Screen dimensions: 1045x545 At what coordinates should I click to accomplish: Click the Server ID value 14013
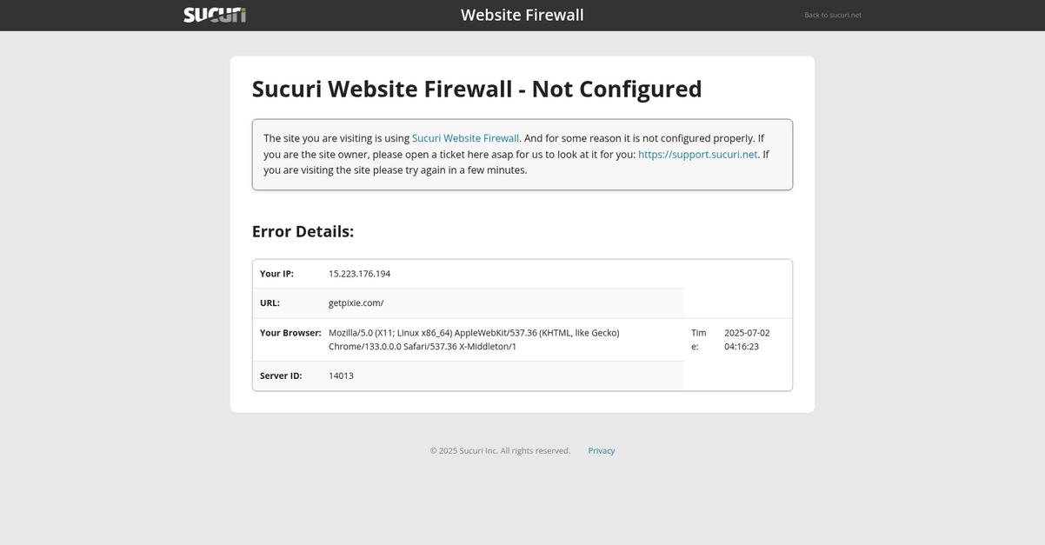pos(341,376)
